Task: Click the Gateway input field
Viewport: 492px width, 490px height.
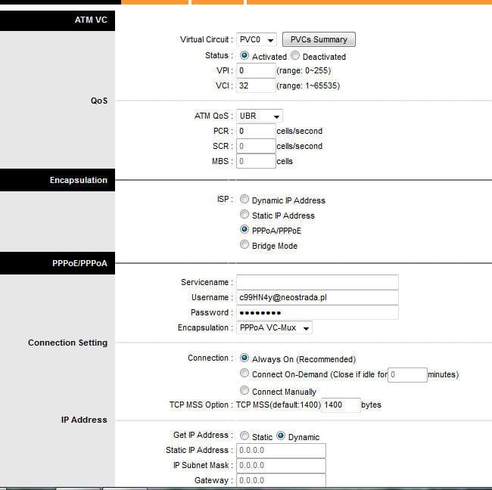Action: (x=281, y=480)
